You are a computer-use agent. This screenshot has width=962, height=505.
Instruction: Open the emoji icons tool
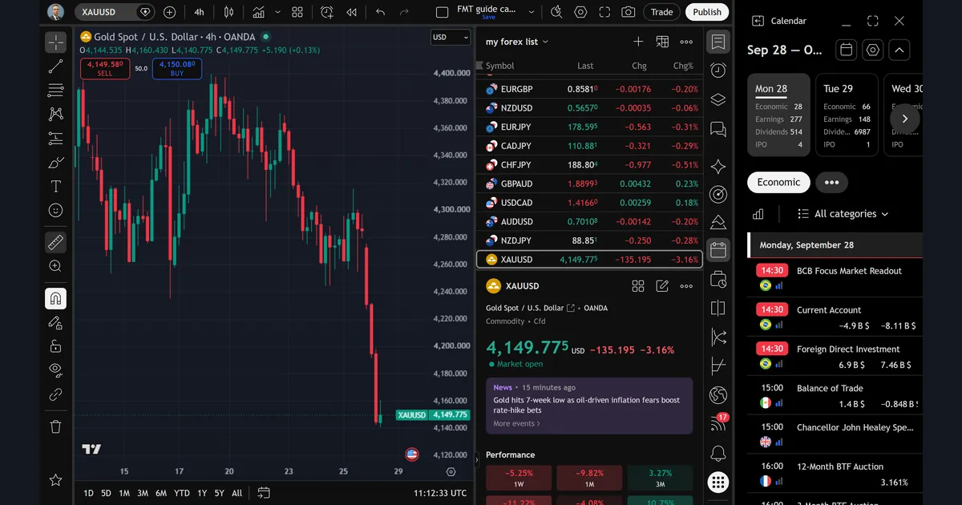(x=55, y=210)
